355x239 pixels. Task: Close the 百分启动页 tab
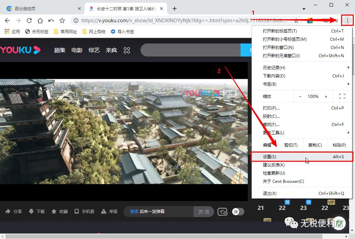click(x=79, y=9)
